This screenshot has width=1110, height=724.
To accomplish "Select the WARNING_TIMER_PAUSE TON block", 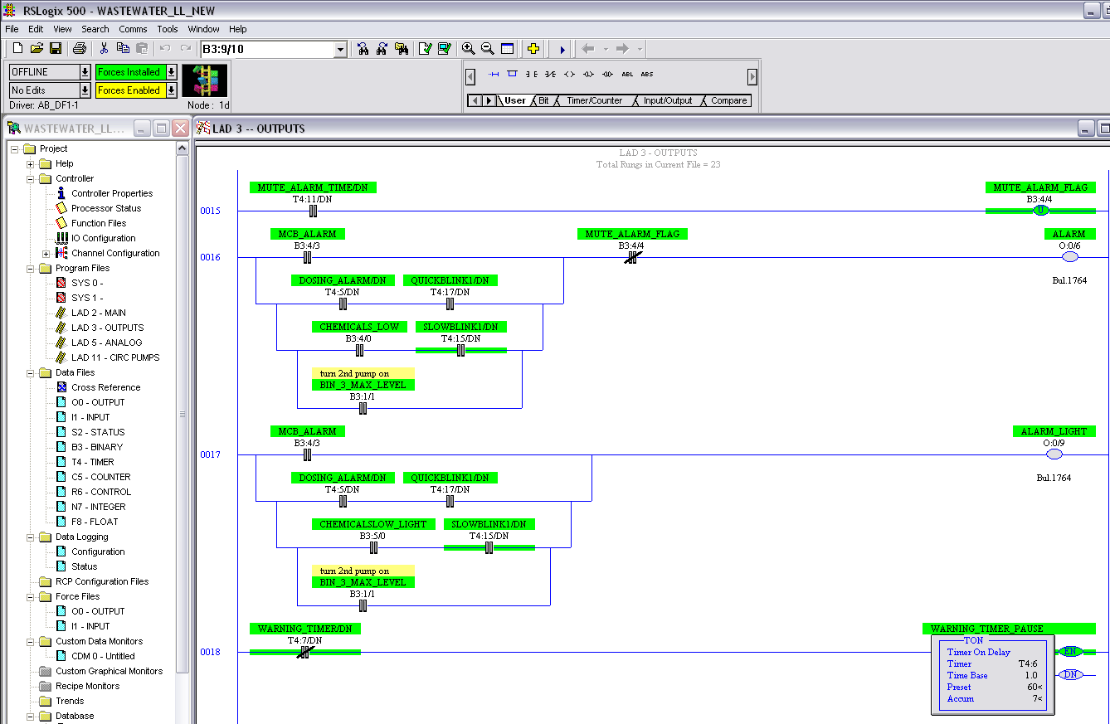I will click(x=992, y=675).
